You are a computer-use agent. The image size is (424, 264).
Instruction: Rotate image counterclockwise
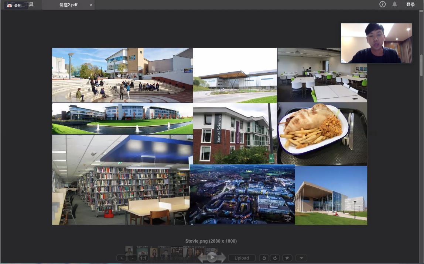click(264, 258)
